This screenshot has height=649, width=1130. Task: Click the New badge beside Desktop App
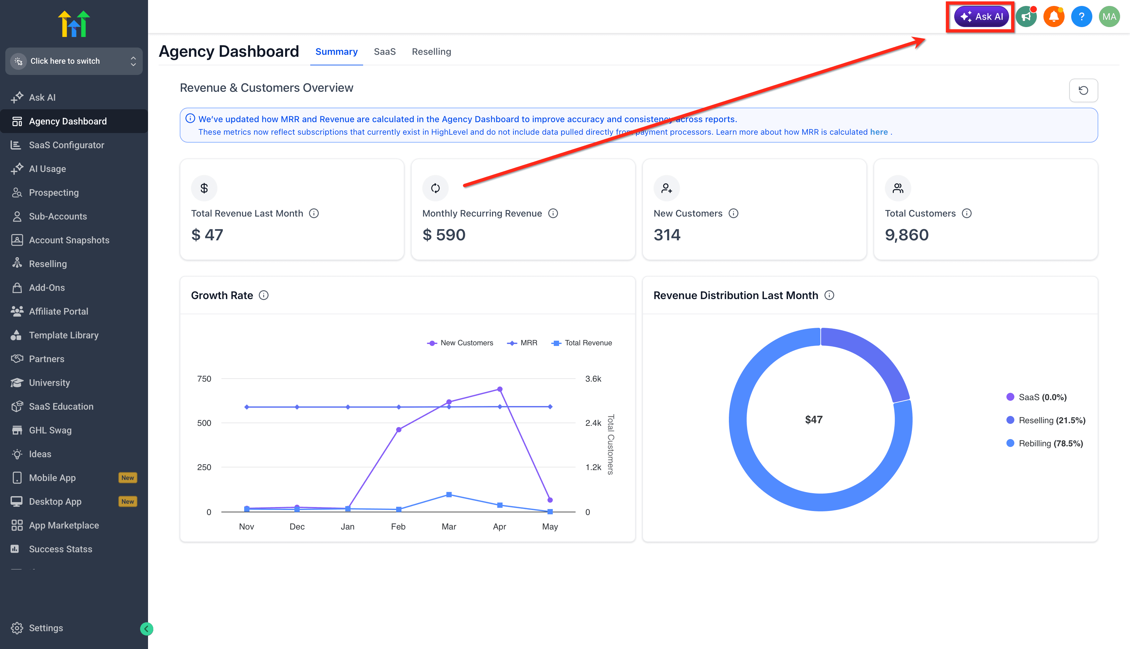[128, 501]
